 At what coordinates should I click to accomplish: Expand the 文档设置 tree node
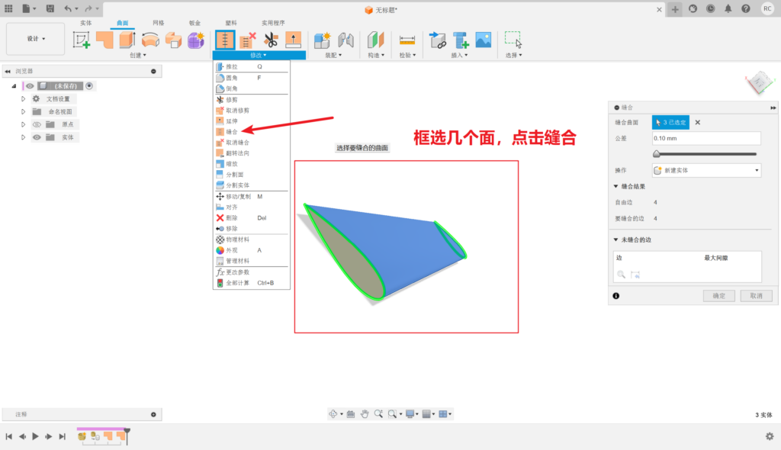pos(24,99)
